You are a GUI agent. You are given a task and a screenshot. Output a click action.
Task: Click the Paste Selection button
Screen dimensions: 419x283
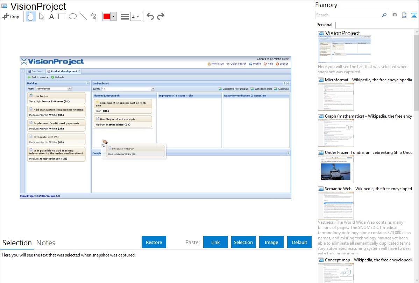pos(243,242)
